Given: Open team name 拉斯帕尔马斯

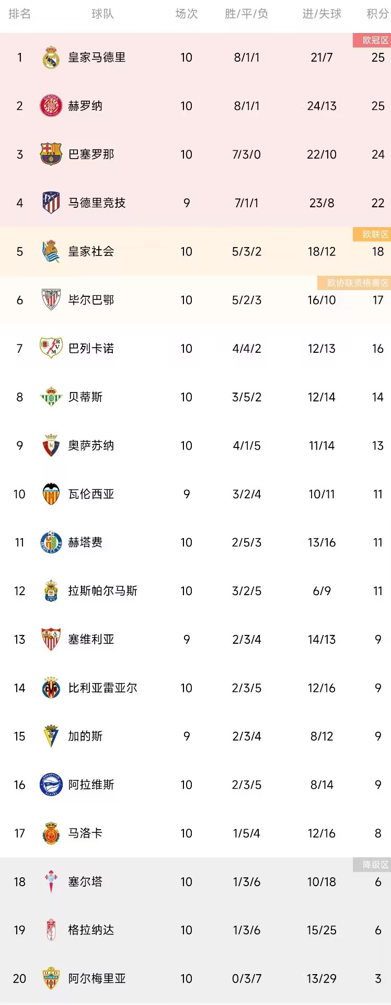Looking at the screenshot, I should (103, 591).
